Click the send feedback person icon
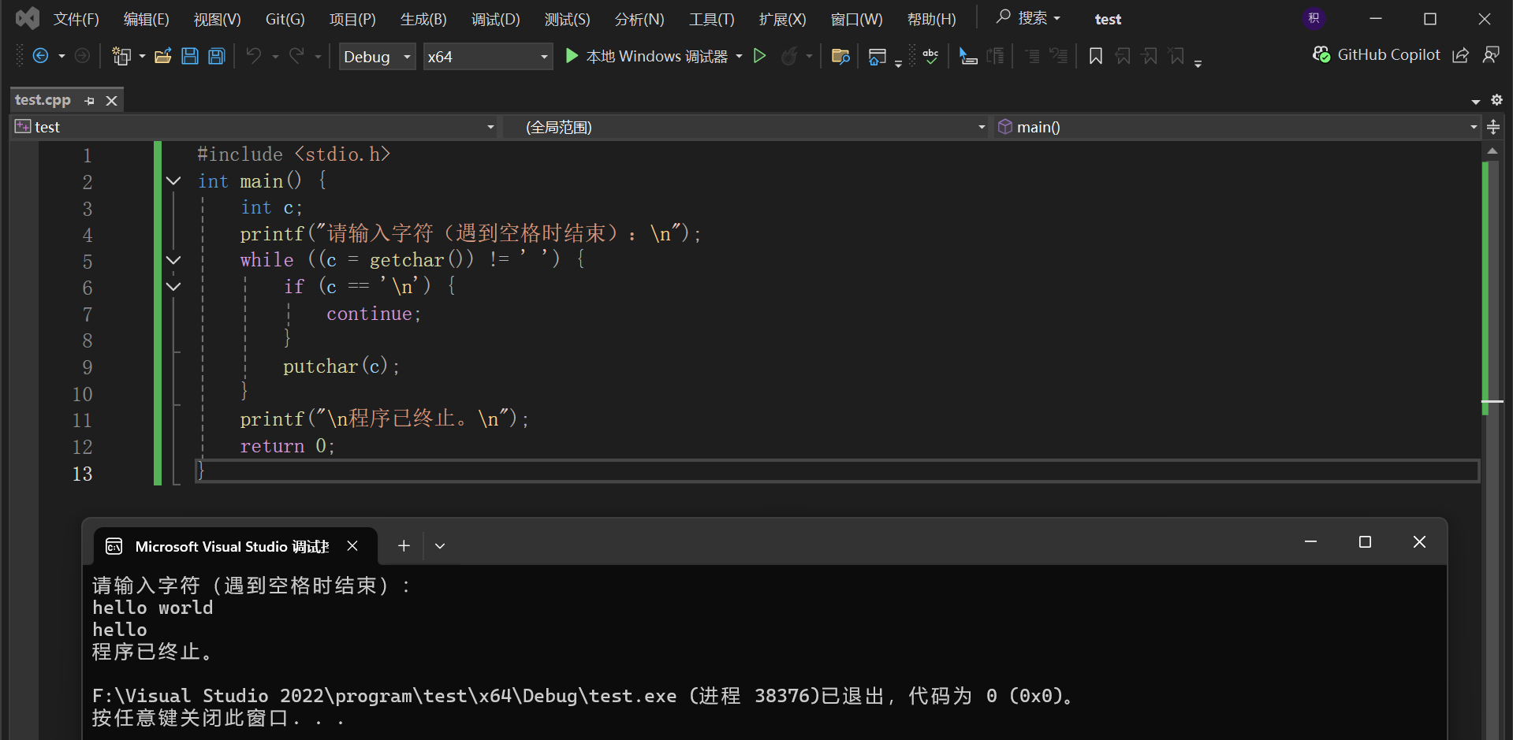 [1491, 54]
